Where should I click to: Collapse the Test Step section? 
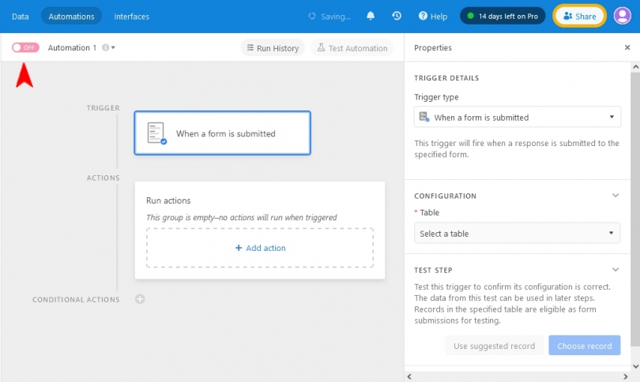(x=616, y=270)
